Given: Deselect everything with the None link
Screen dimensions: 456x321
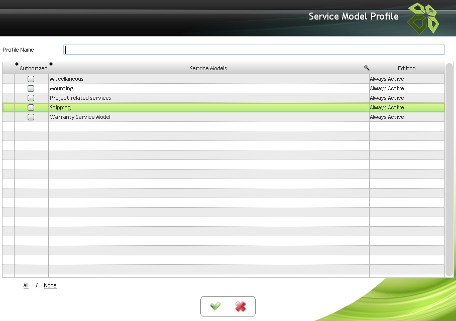Looking at the screenshot, I should pyautogui.click(x=50, y=286).
